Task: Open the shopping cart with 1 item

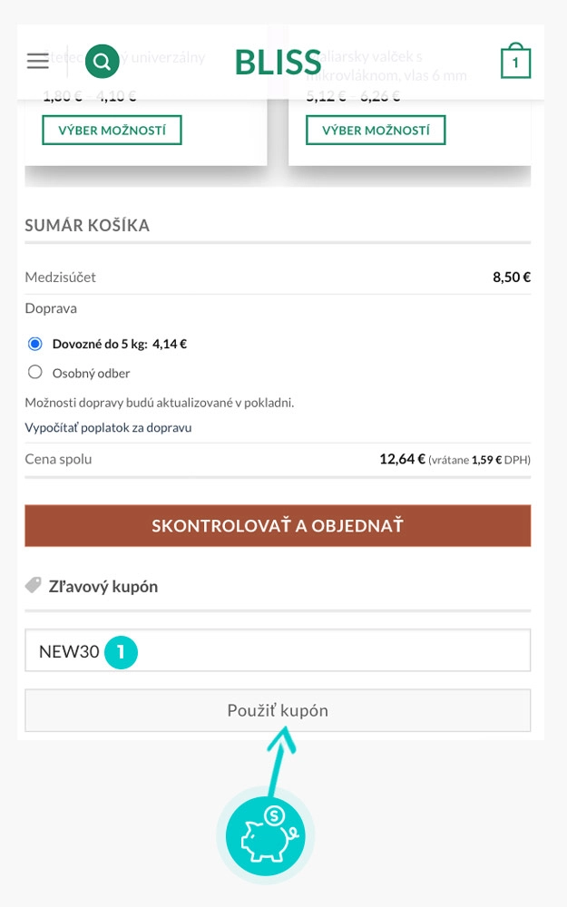Action: pos(515,61)
